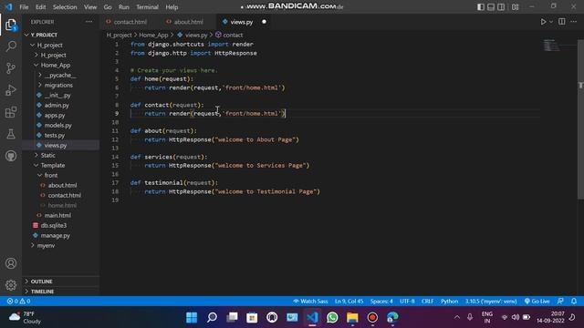Toggle secondary side bar layout icon

pos(501,7)
